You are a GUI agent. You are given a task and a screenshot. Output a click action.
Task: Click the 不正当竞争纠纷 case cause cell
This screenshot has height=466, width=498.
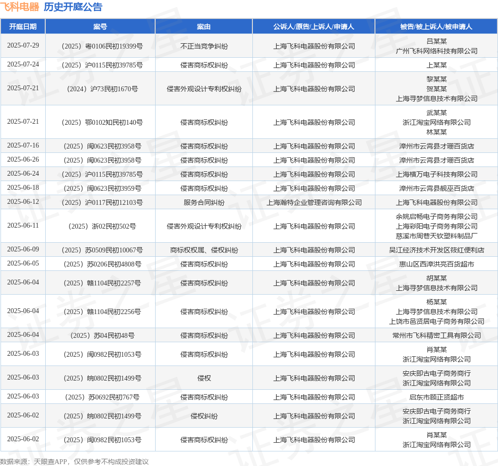pyautogui.click(x=204, y=46)
